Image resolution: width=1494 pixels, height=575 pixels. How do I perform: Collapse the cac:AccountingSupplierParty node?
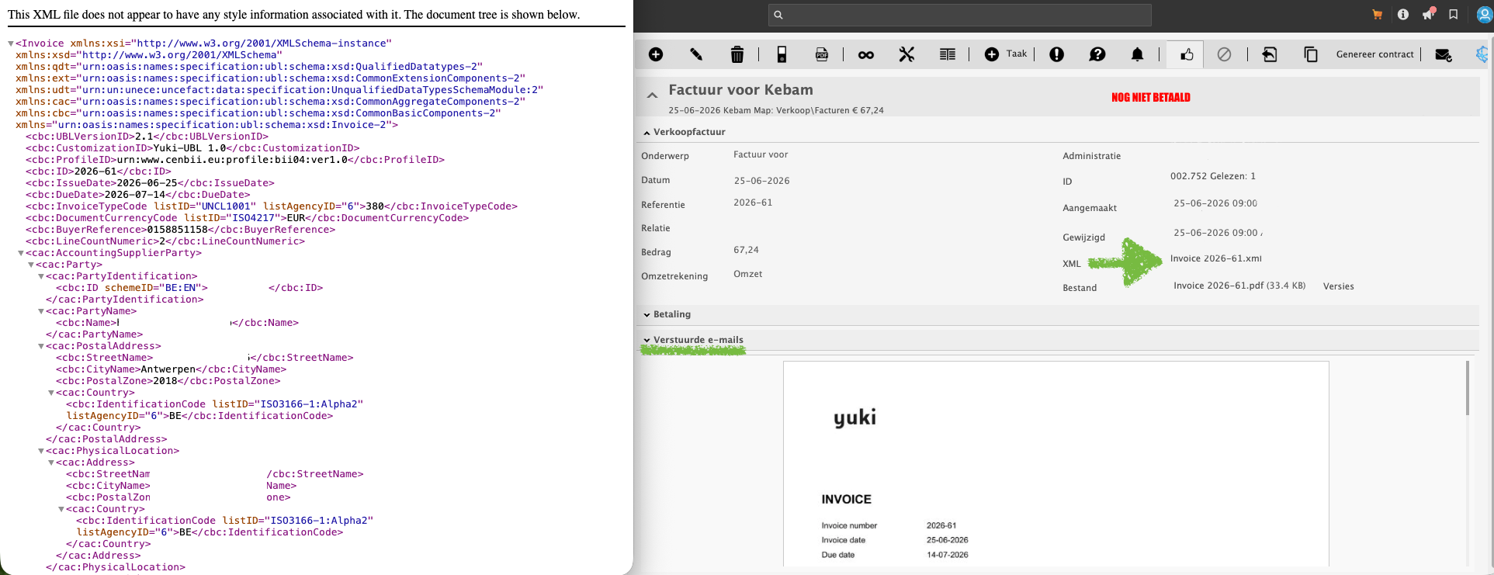pyautogui.click(x=20, y=253)
